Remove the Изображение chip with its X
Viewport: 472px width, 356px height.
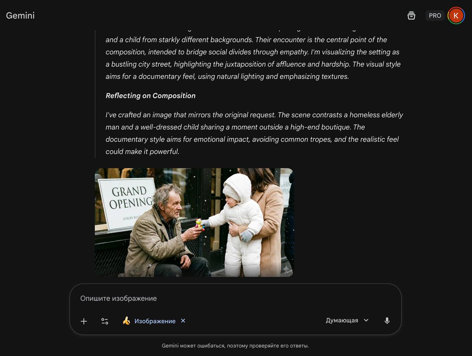pos(183,321)
